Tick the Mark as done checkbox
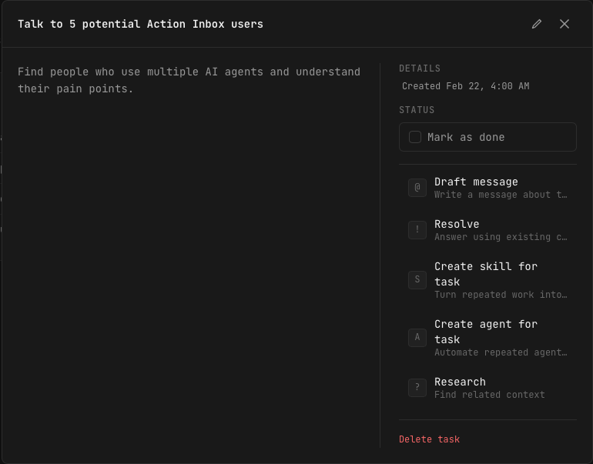This screenshot has width=593, height=464. (415, 137)
